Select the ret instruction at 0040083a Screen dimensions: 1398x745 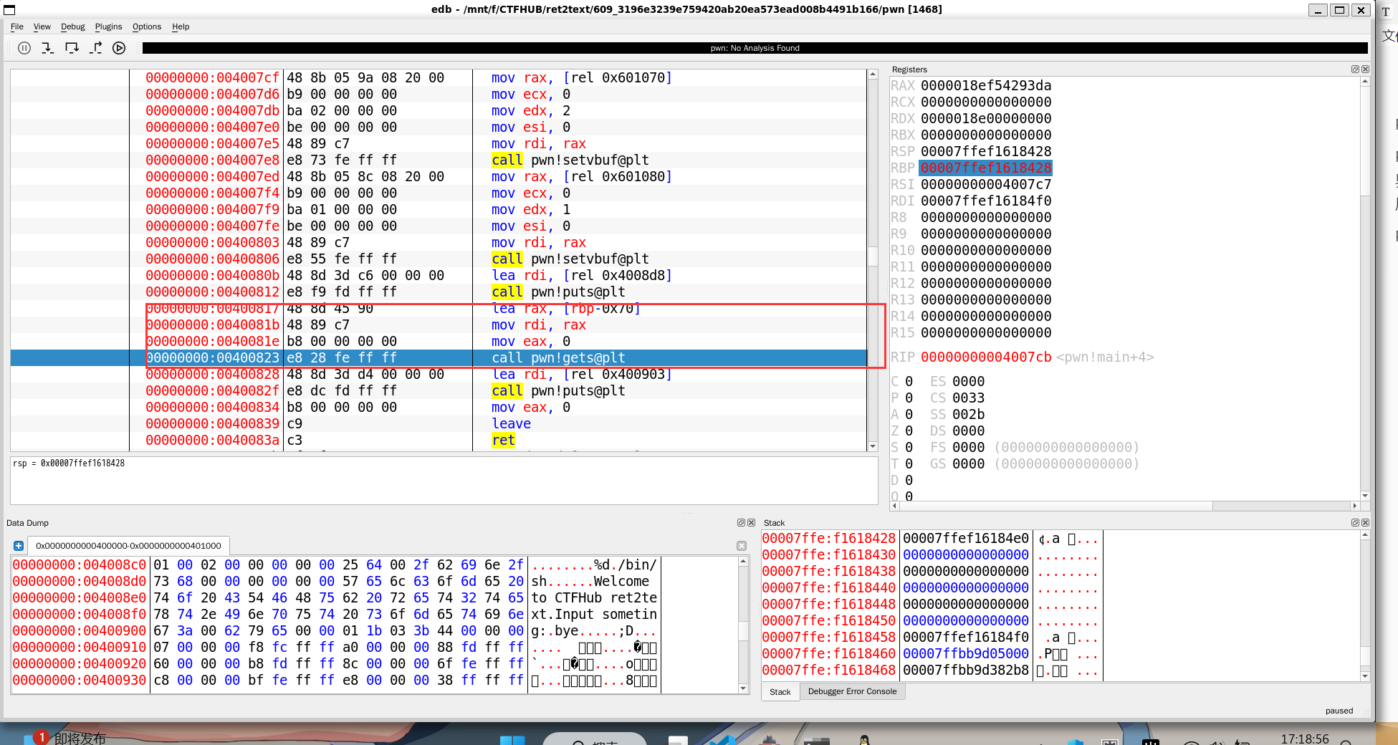point(503,441)
